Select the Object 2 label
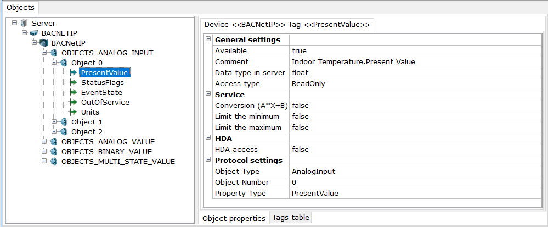The height and width of the screenshot is (227, 548). coord(87,132)
